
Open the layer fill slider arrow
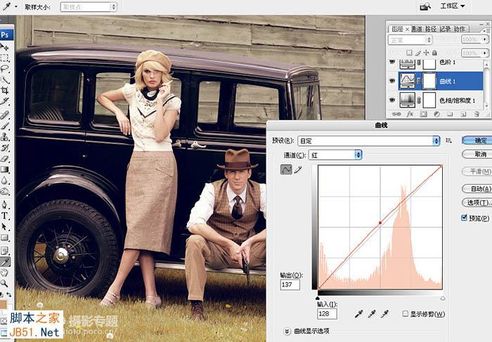tap(485, 53)
